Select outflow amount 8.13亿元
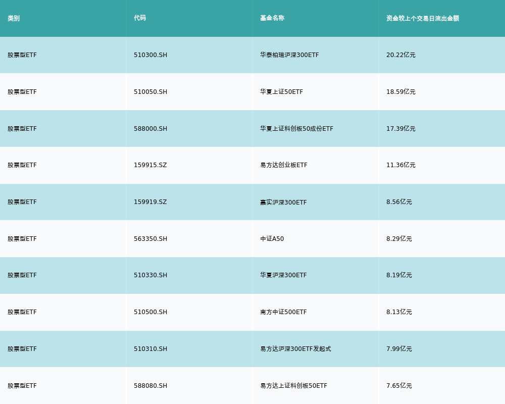This screenshot has height=404, width=505. [x=399, y=312]
